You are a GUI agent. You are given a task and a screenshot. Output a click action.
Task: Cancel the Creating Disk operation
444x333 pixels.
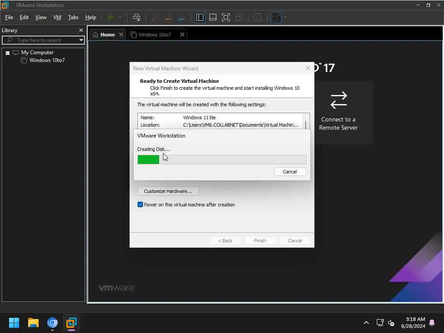pyautogui.click(x=290, y=172)
